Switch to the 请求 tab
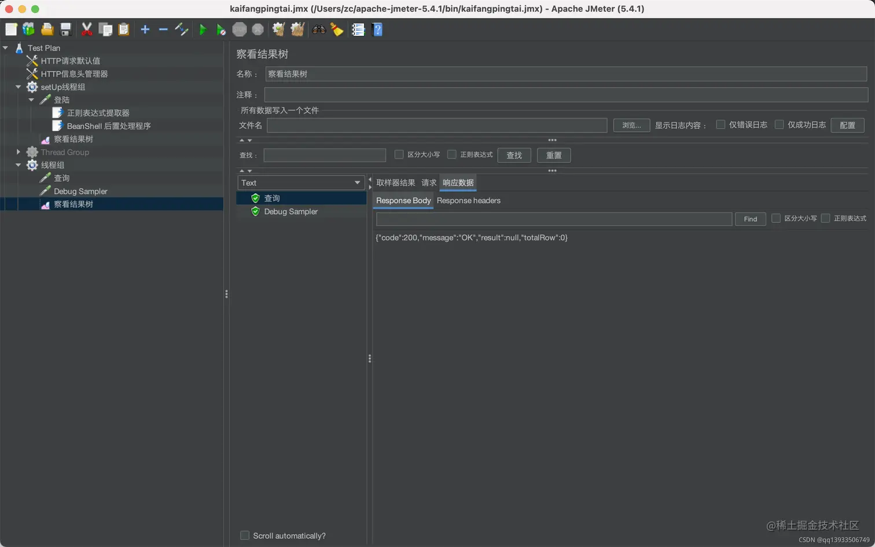The height and width of the screenshot is (547, 875). click(429, 183)
